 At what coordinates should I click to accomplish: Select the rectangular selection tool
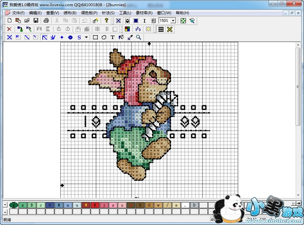(95, 37)
